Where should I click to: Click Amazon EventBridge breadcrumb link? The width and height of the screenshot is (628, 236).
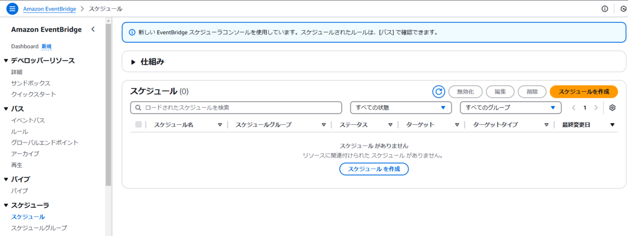(50, 9)
